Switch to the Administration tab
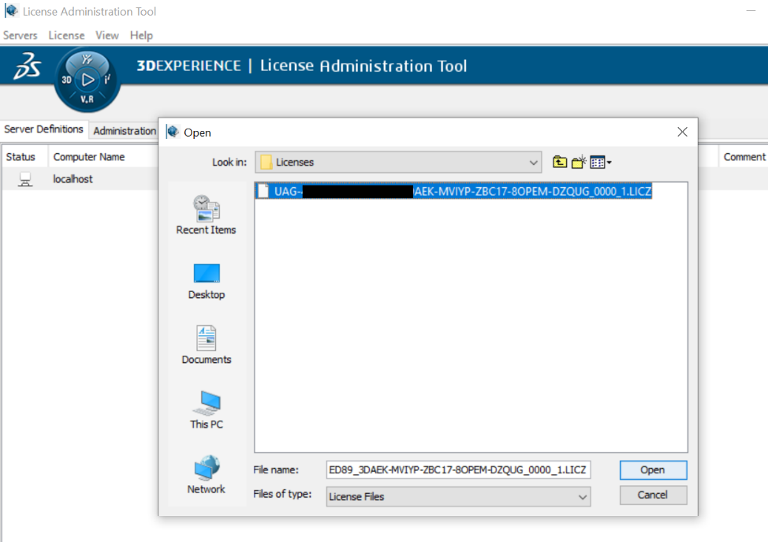The width and height of the screenshot is (768, 542). pos(125,131)
